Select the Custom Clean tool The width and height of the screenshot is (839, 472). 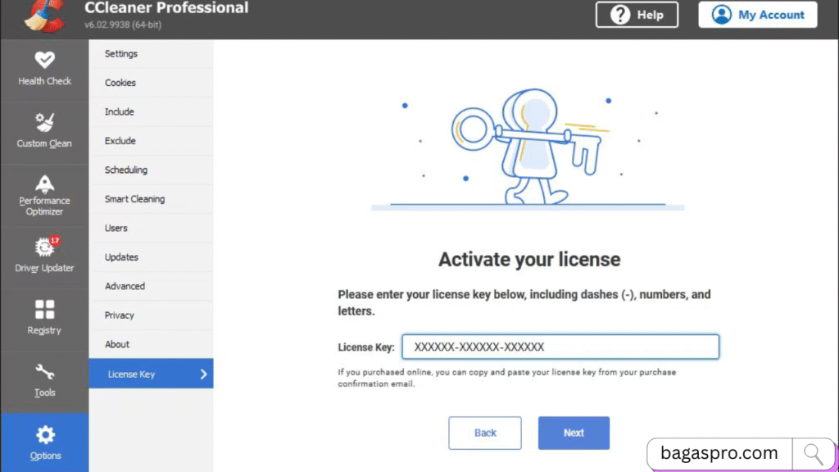pos(45,131)
